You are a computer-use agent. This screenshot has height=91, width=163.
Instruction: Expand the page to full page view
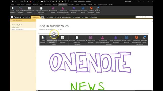153,21
